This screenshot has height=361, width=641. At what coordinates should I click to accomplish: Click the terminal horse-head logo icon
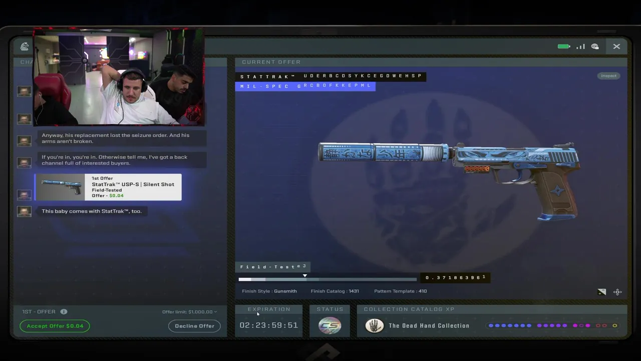25,47
